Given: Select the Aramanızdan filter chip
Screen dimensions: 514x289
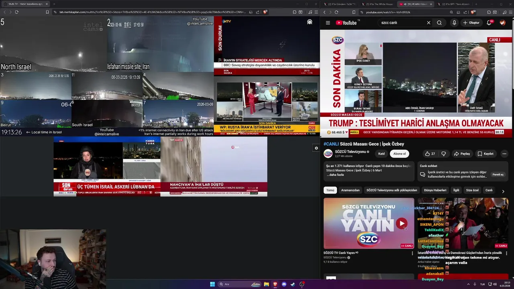Looking at the screenshot, I should (350, 190).
